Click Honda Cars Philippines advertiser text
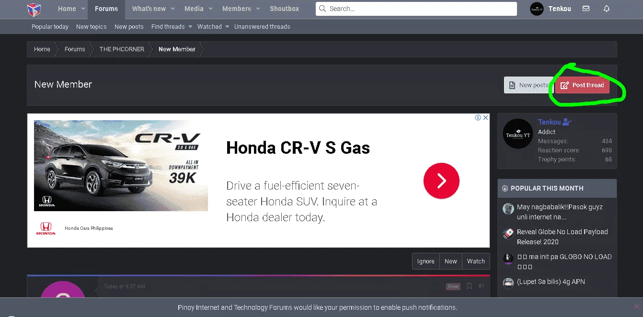This screenshot has height=317, width=643. (x=89, y=228)
